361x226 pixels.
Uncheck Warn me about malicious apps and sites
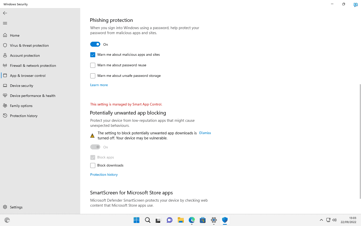[x=93, y=55]
